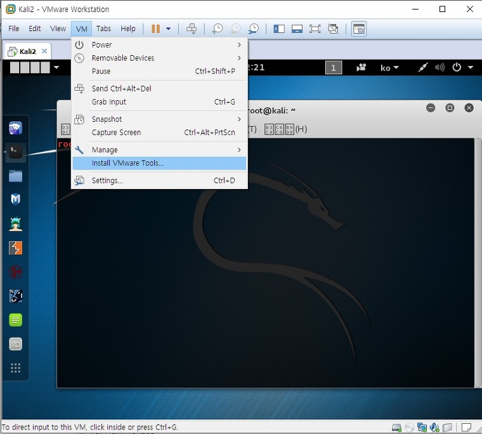Show all applications grid in the dock

pyautogui.click(x=15, y=368)
